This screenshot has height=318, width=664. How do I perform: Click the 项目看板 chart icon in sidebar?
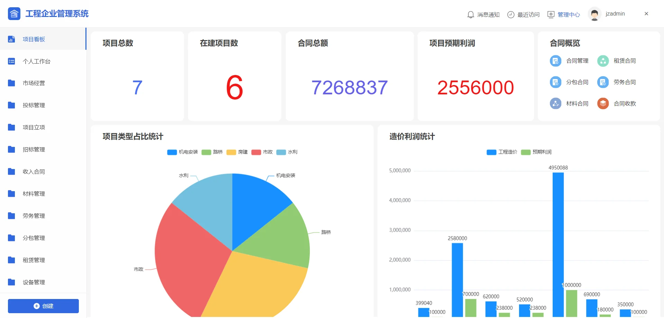(11, 39)
